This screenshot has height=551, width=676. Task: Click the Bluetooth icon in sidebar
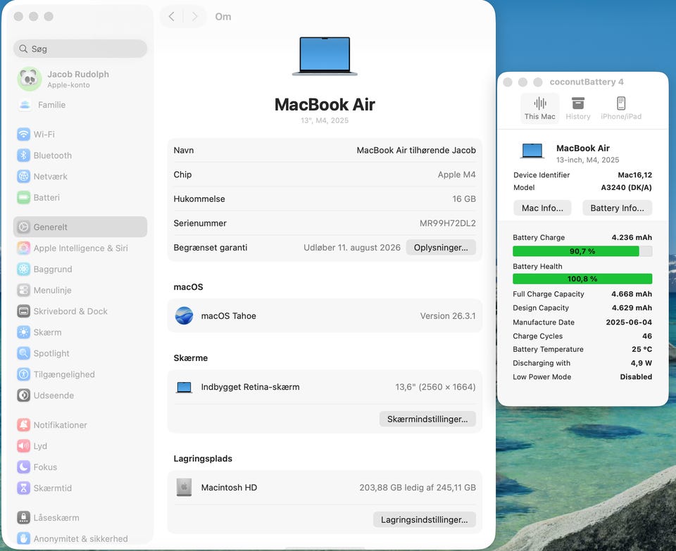click(23, 155)
